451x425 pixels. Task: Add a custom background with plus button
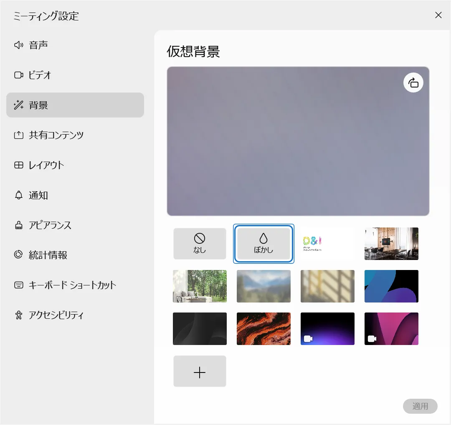(200, 371)
